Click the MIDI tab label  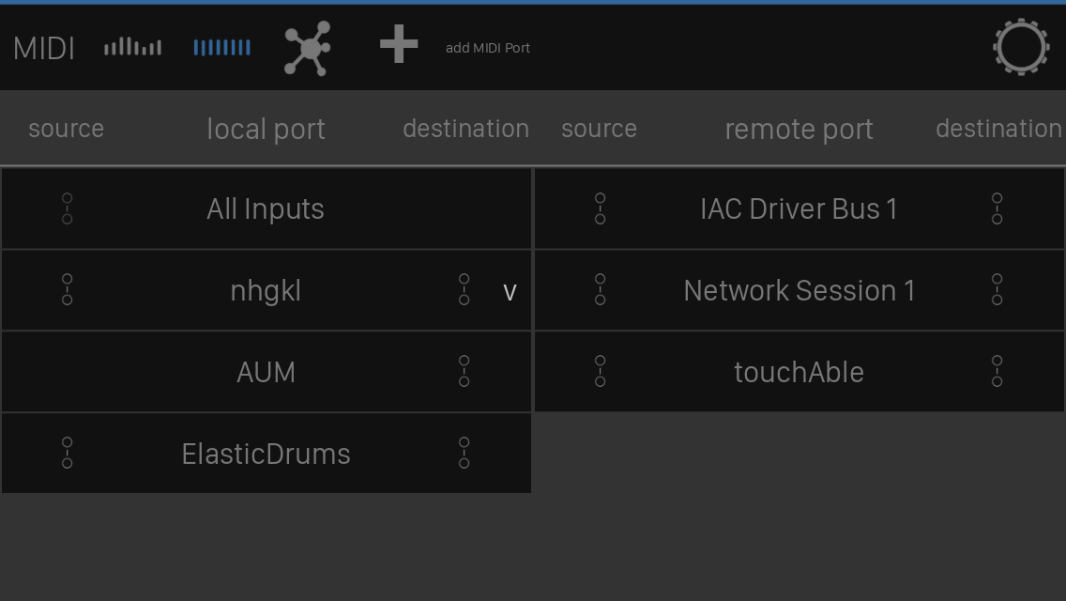tap(44, 48)
